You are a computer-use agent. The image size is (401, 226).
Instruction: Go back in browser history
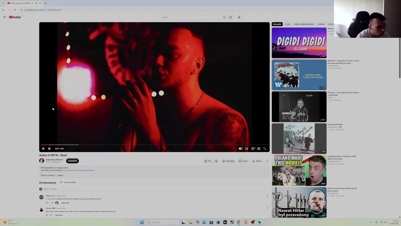pyautogui.click(x=3, y=10)
